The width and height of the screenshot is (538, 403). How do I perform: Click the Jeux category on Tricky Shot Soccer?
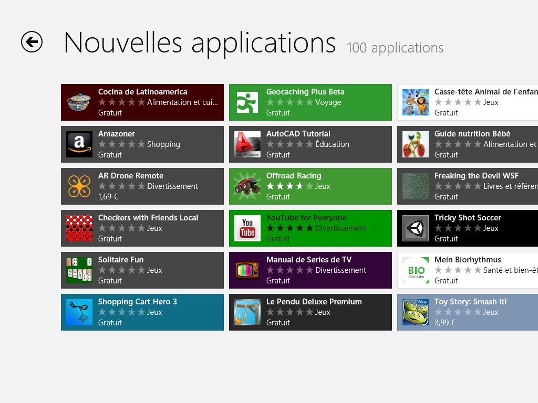[491, 228]
